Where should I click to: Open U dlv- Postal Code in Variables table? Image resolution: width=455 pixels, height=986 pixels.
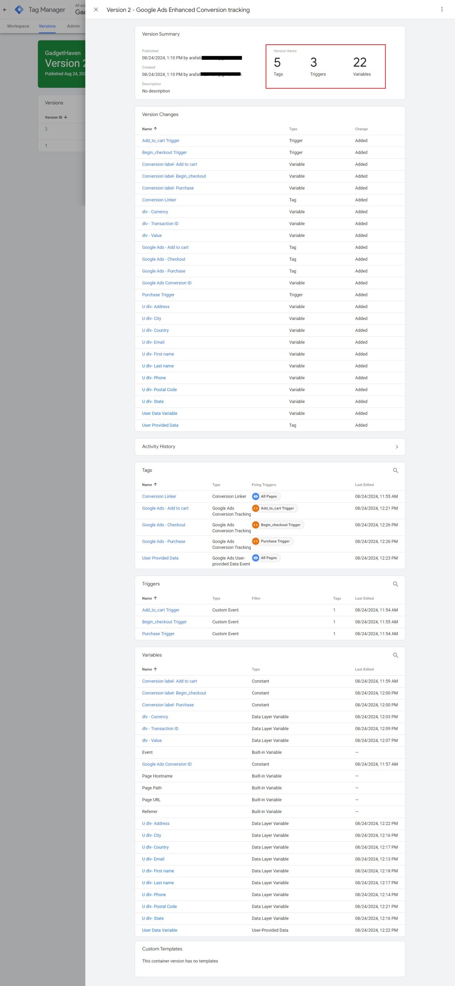159,907
